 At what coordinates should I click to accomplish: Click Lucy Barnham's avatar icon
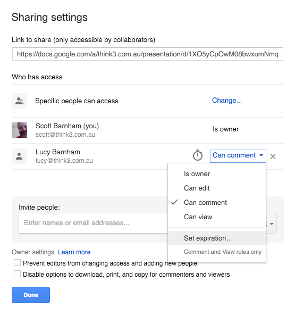pyautogui.click(x=20, y=156)
